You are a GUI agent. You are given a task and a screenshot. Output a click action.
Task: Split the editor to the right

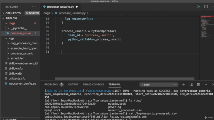(x=206, y=7)
